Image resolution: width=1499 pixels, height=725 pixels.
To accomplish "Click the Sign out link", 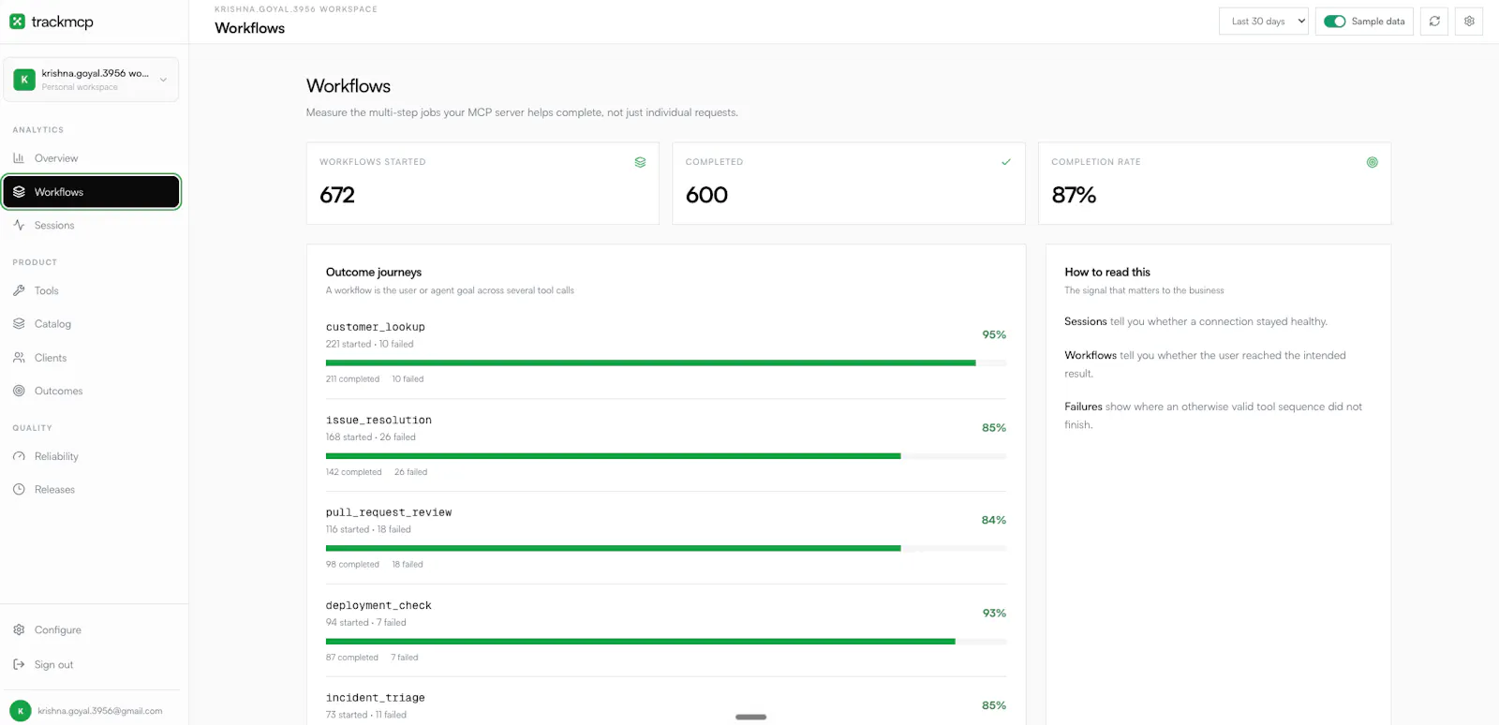I will 91,665.
